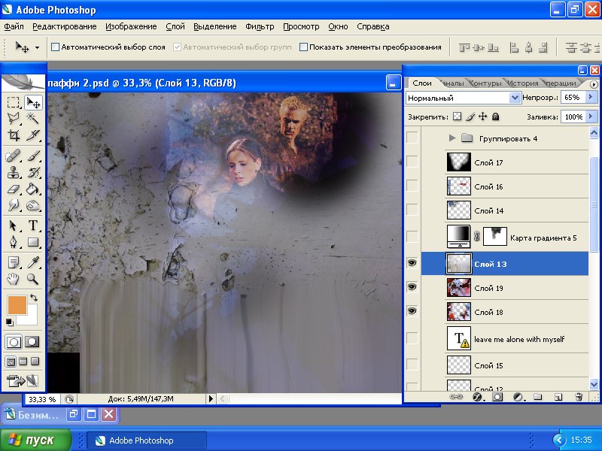Click the add layer style icon
Viewport: 602px width, 451px height.
pos(477,396)
